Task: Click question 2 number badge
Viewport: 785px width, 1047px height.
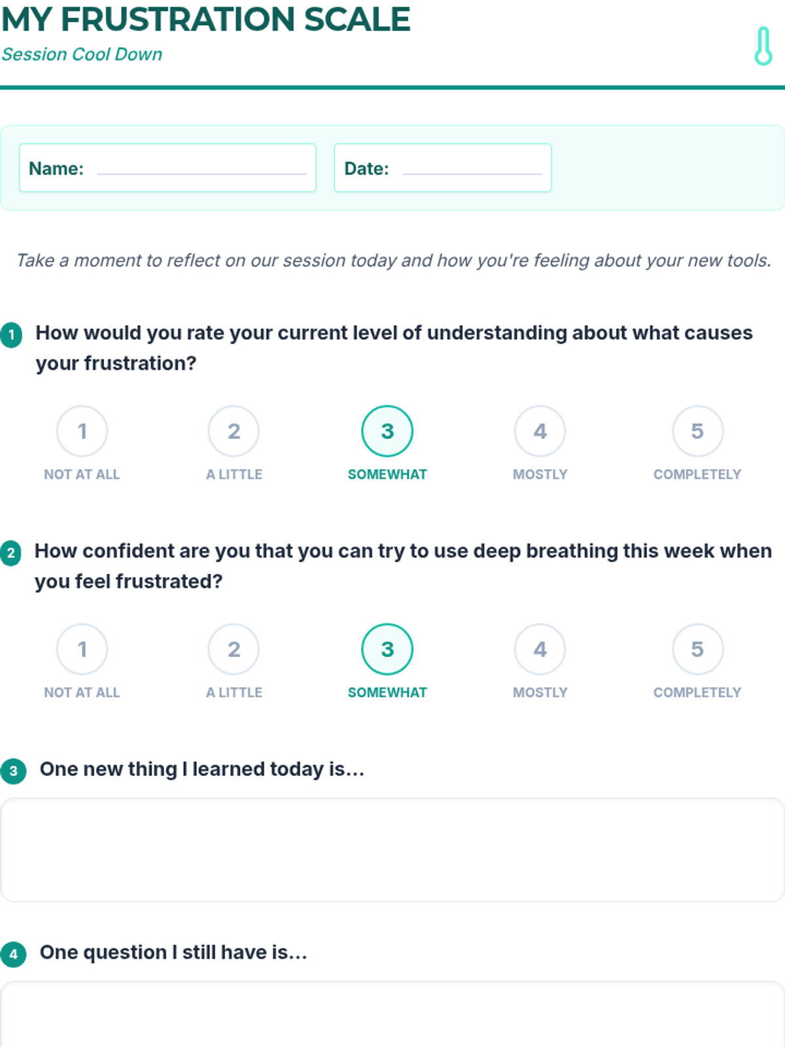Action: tap(11, 553)
